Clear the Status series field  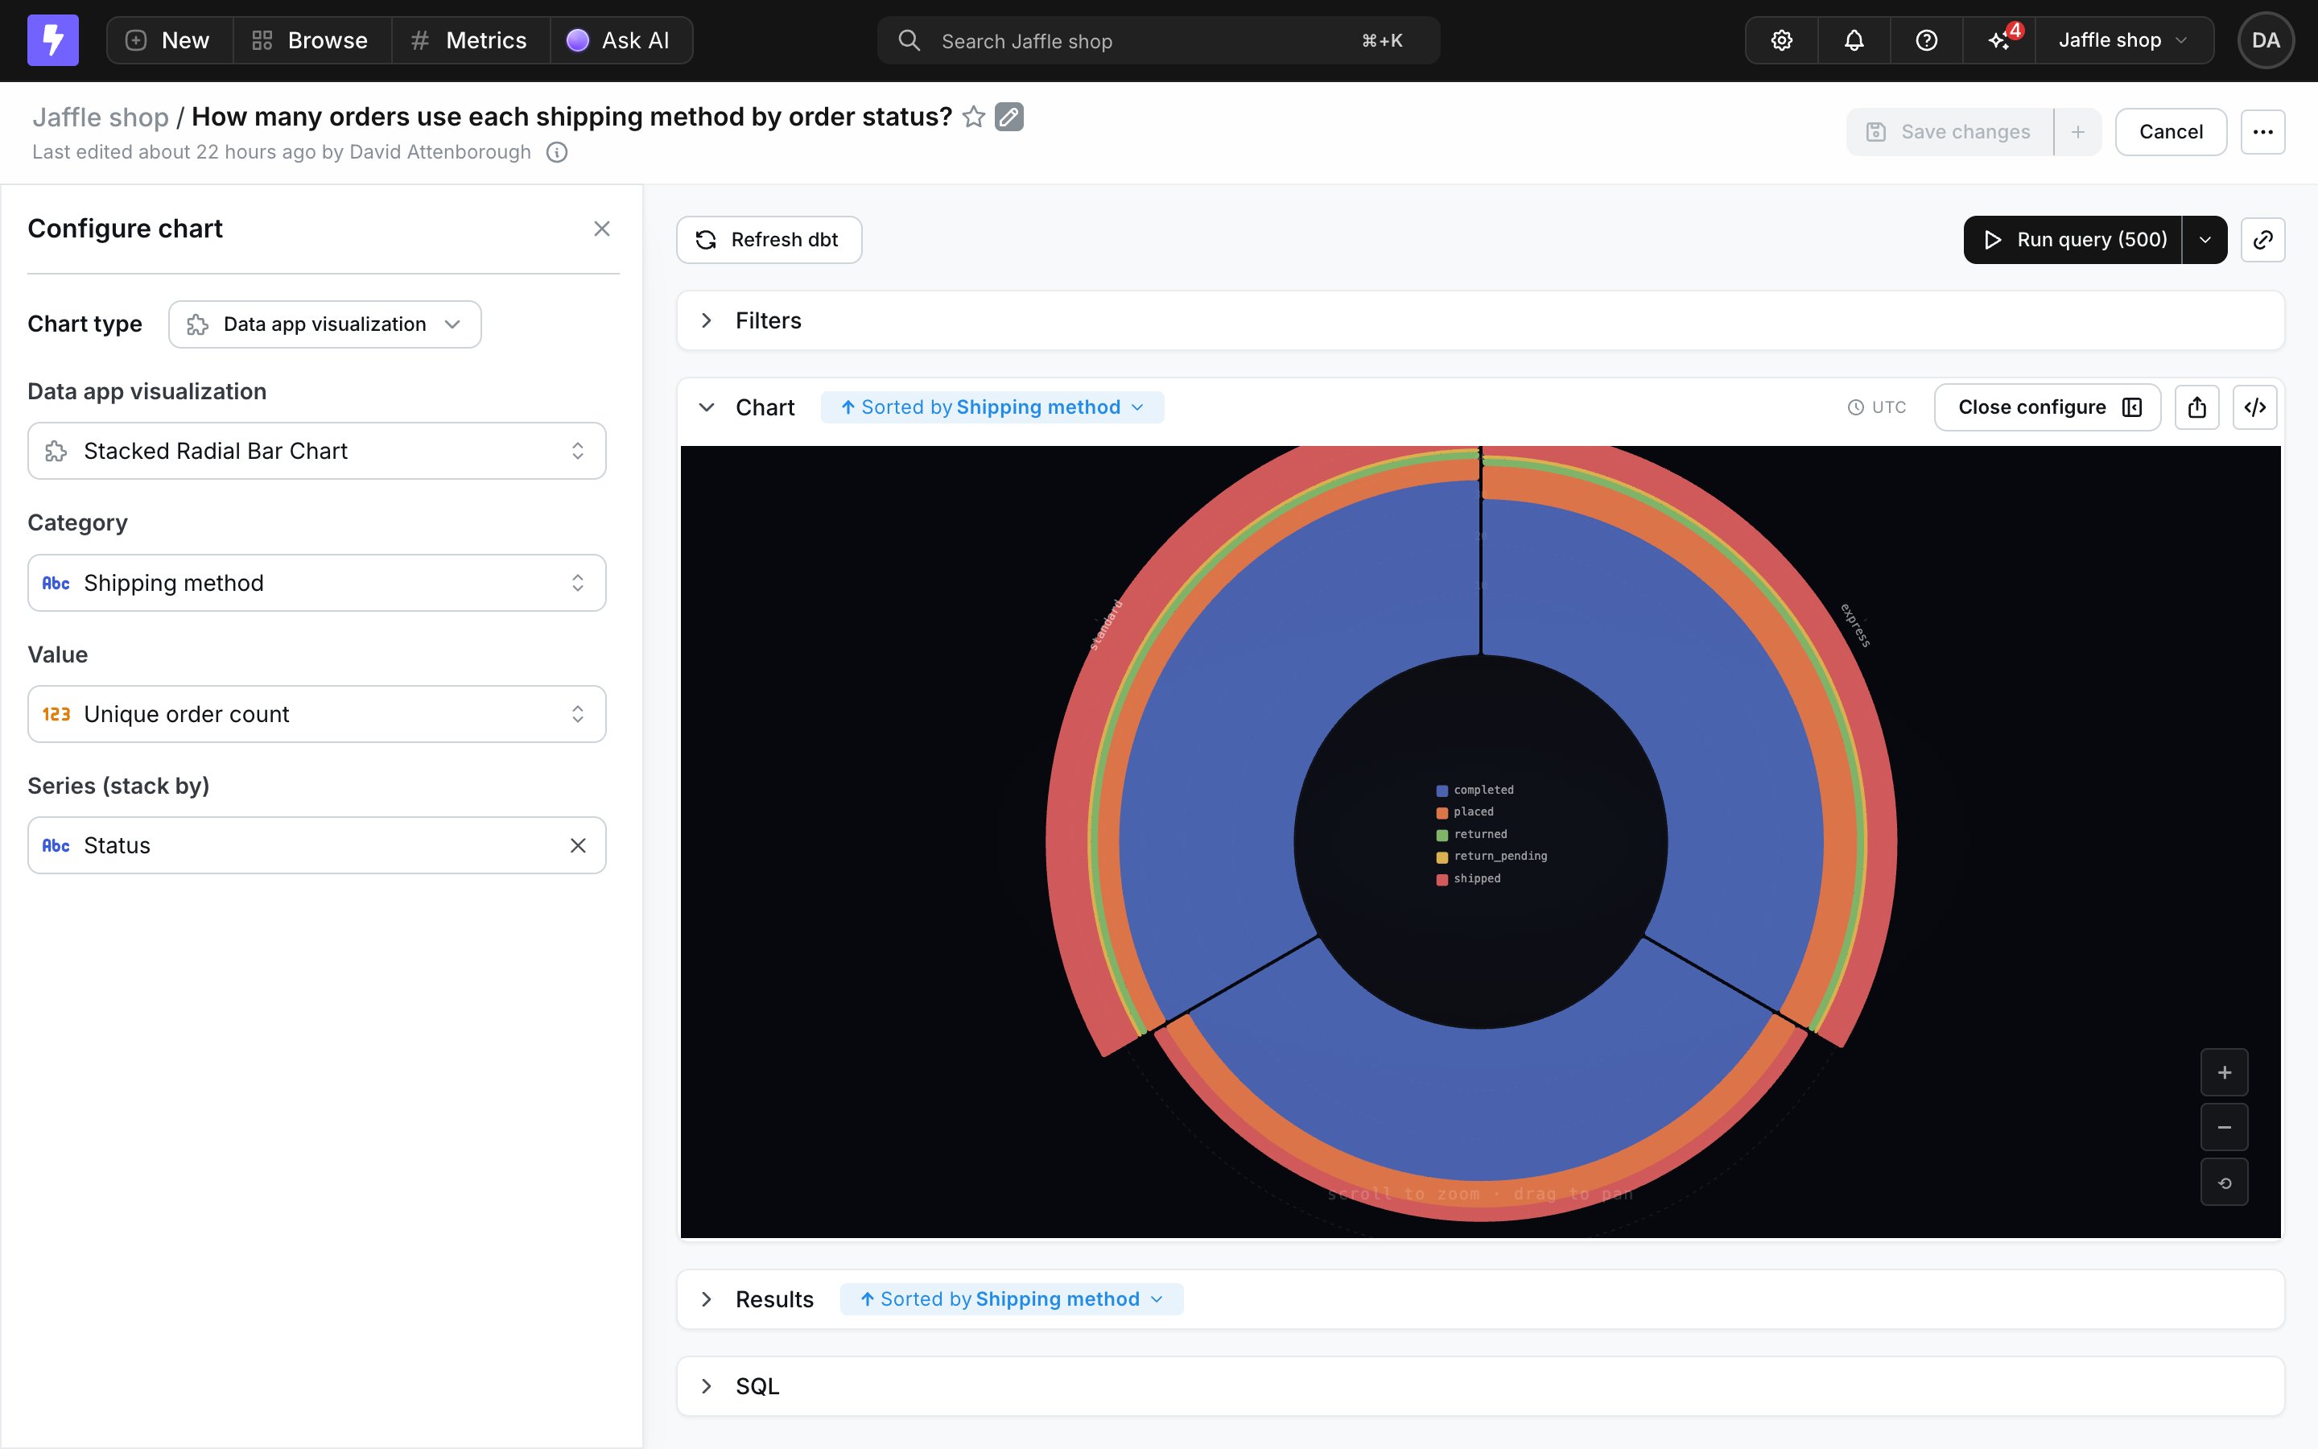coord(578,845)
